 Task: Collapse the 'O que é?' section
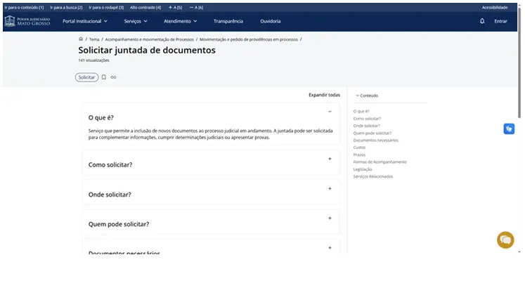[330, 112]
